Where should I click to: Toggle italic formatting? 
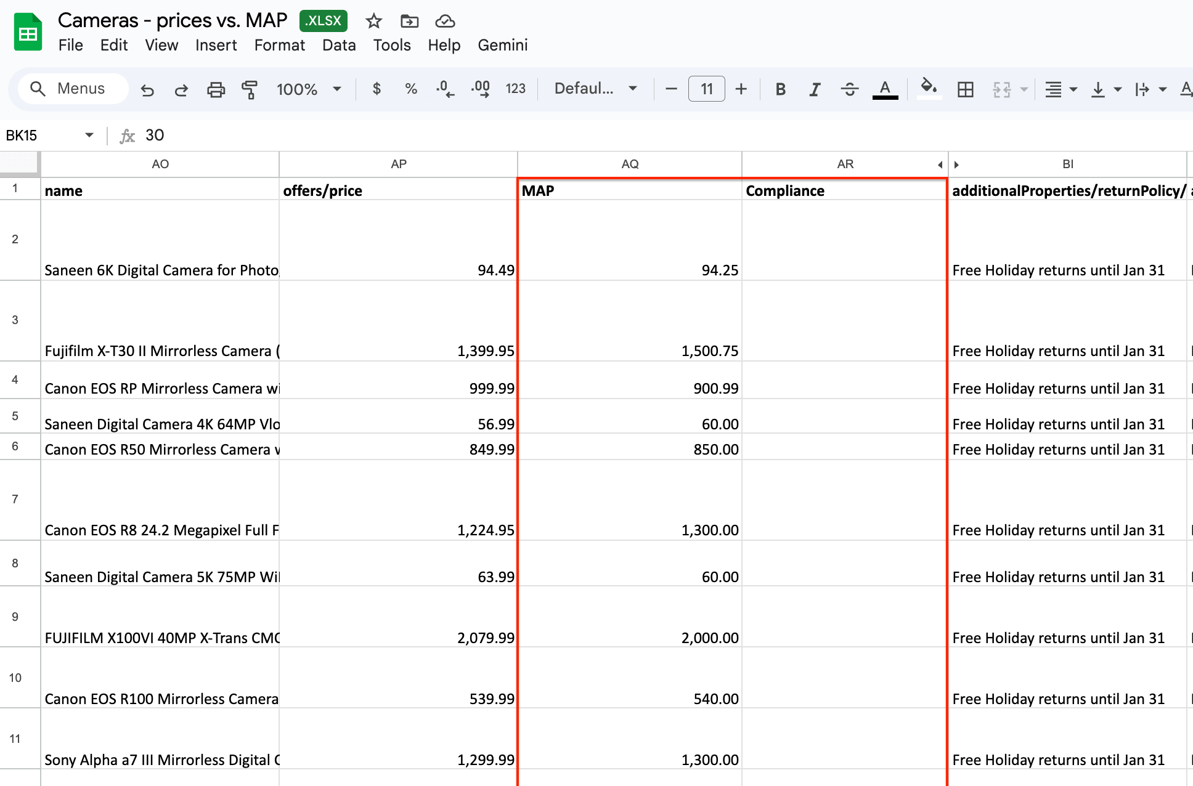815,89
